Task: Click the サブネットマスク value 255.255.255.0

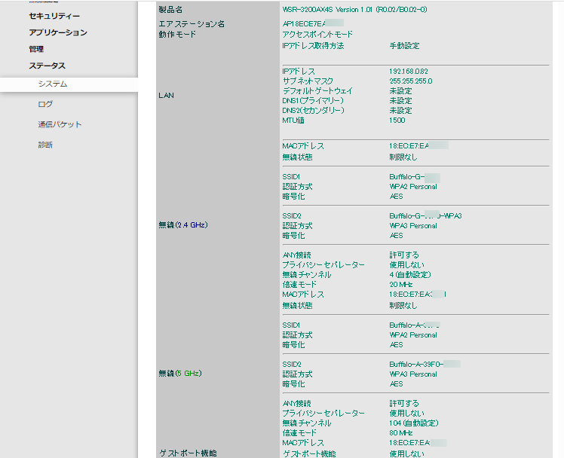Action: coord(411,81)
